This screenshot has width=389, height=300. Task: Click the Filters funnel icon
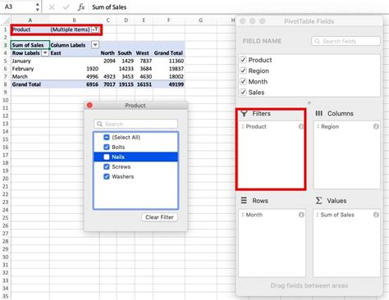(x=244, y=113)
